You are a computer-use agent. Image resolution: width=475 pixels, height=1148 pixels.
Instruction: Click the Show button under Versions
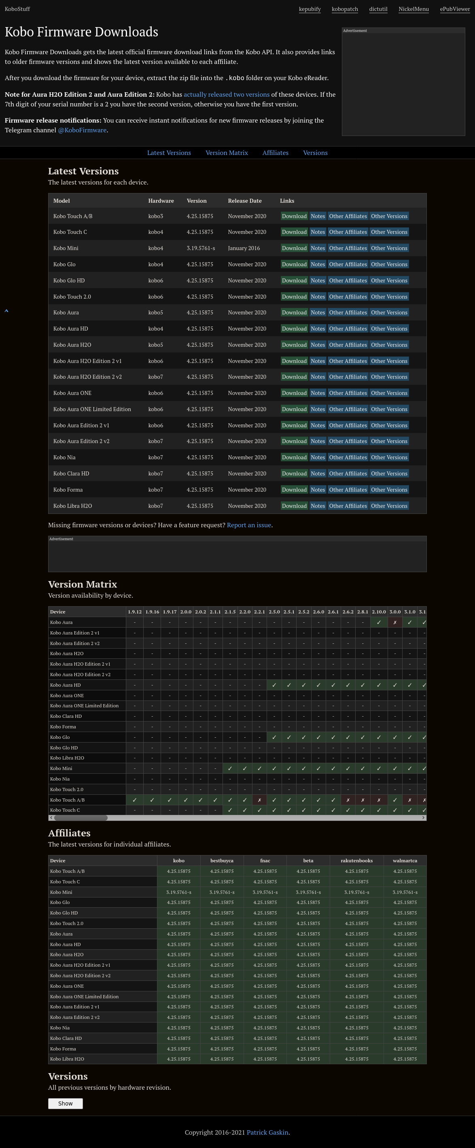(x=66, y=1103)
